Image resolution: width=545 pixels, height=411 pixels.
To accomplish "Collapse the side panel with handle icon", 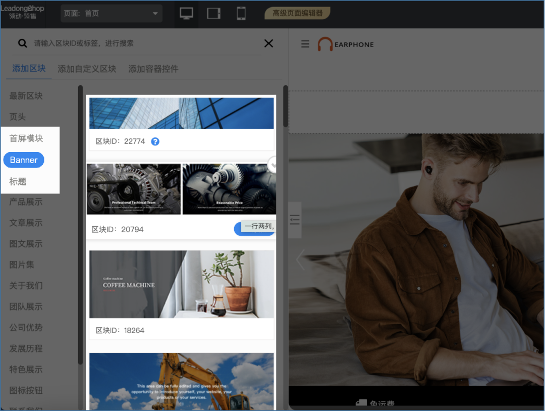I will (295, 220).
